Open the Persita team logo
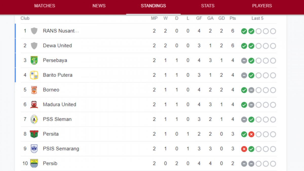The image size is (304, 171). (34, 134)
